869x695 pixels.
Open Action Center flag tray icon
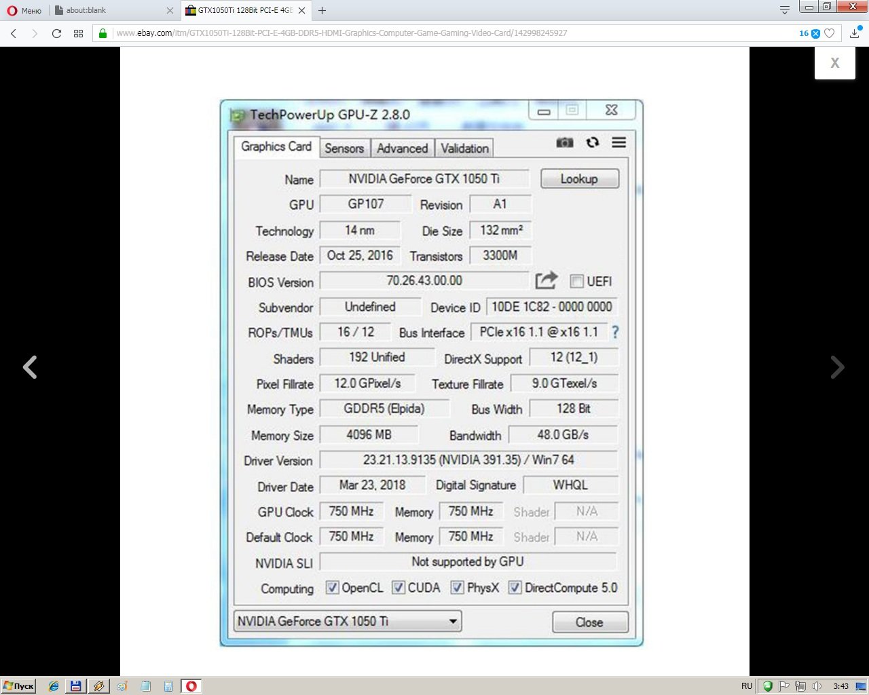pyautogui.click(x=783, y=686)
